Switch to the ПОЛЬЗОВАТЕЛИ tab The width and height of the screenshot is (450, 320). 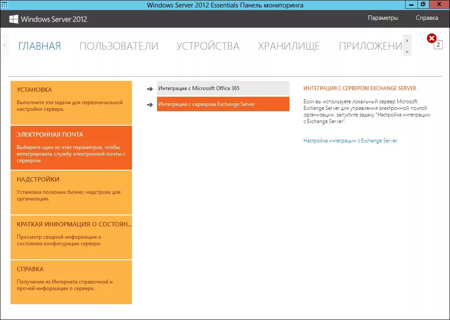pos(119,46)
